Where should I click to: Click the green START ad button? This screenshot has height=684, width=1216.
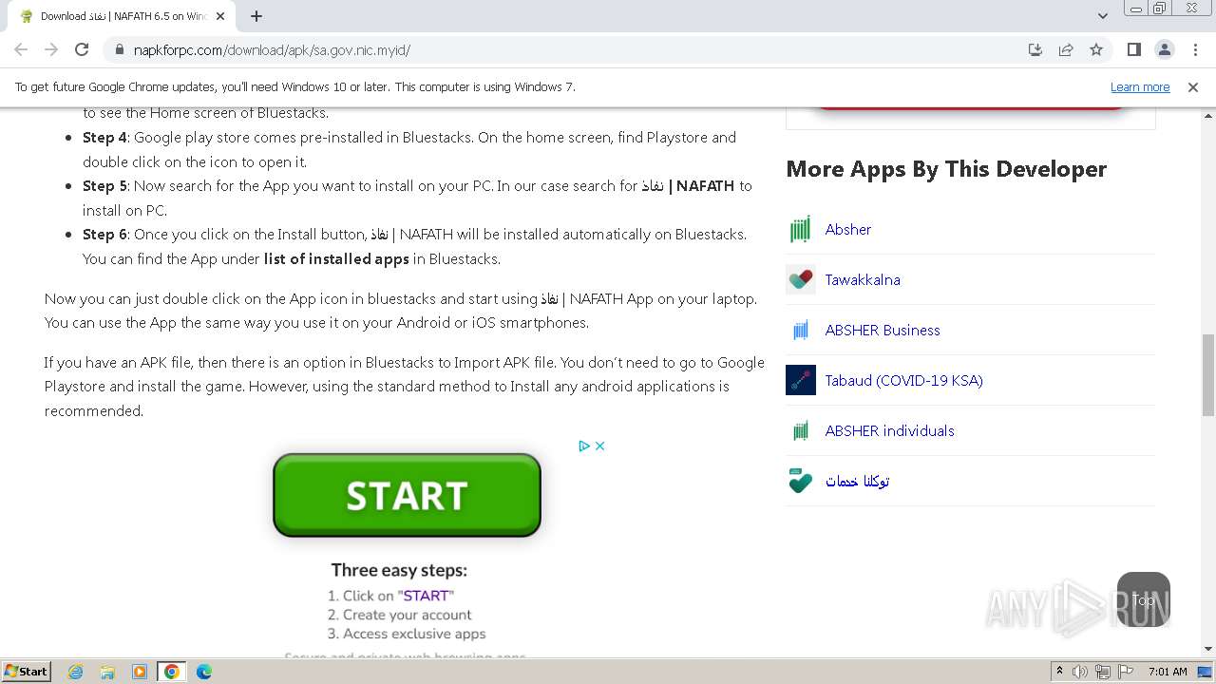(x=407, y=495)
